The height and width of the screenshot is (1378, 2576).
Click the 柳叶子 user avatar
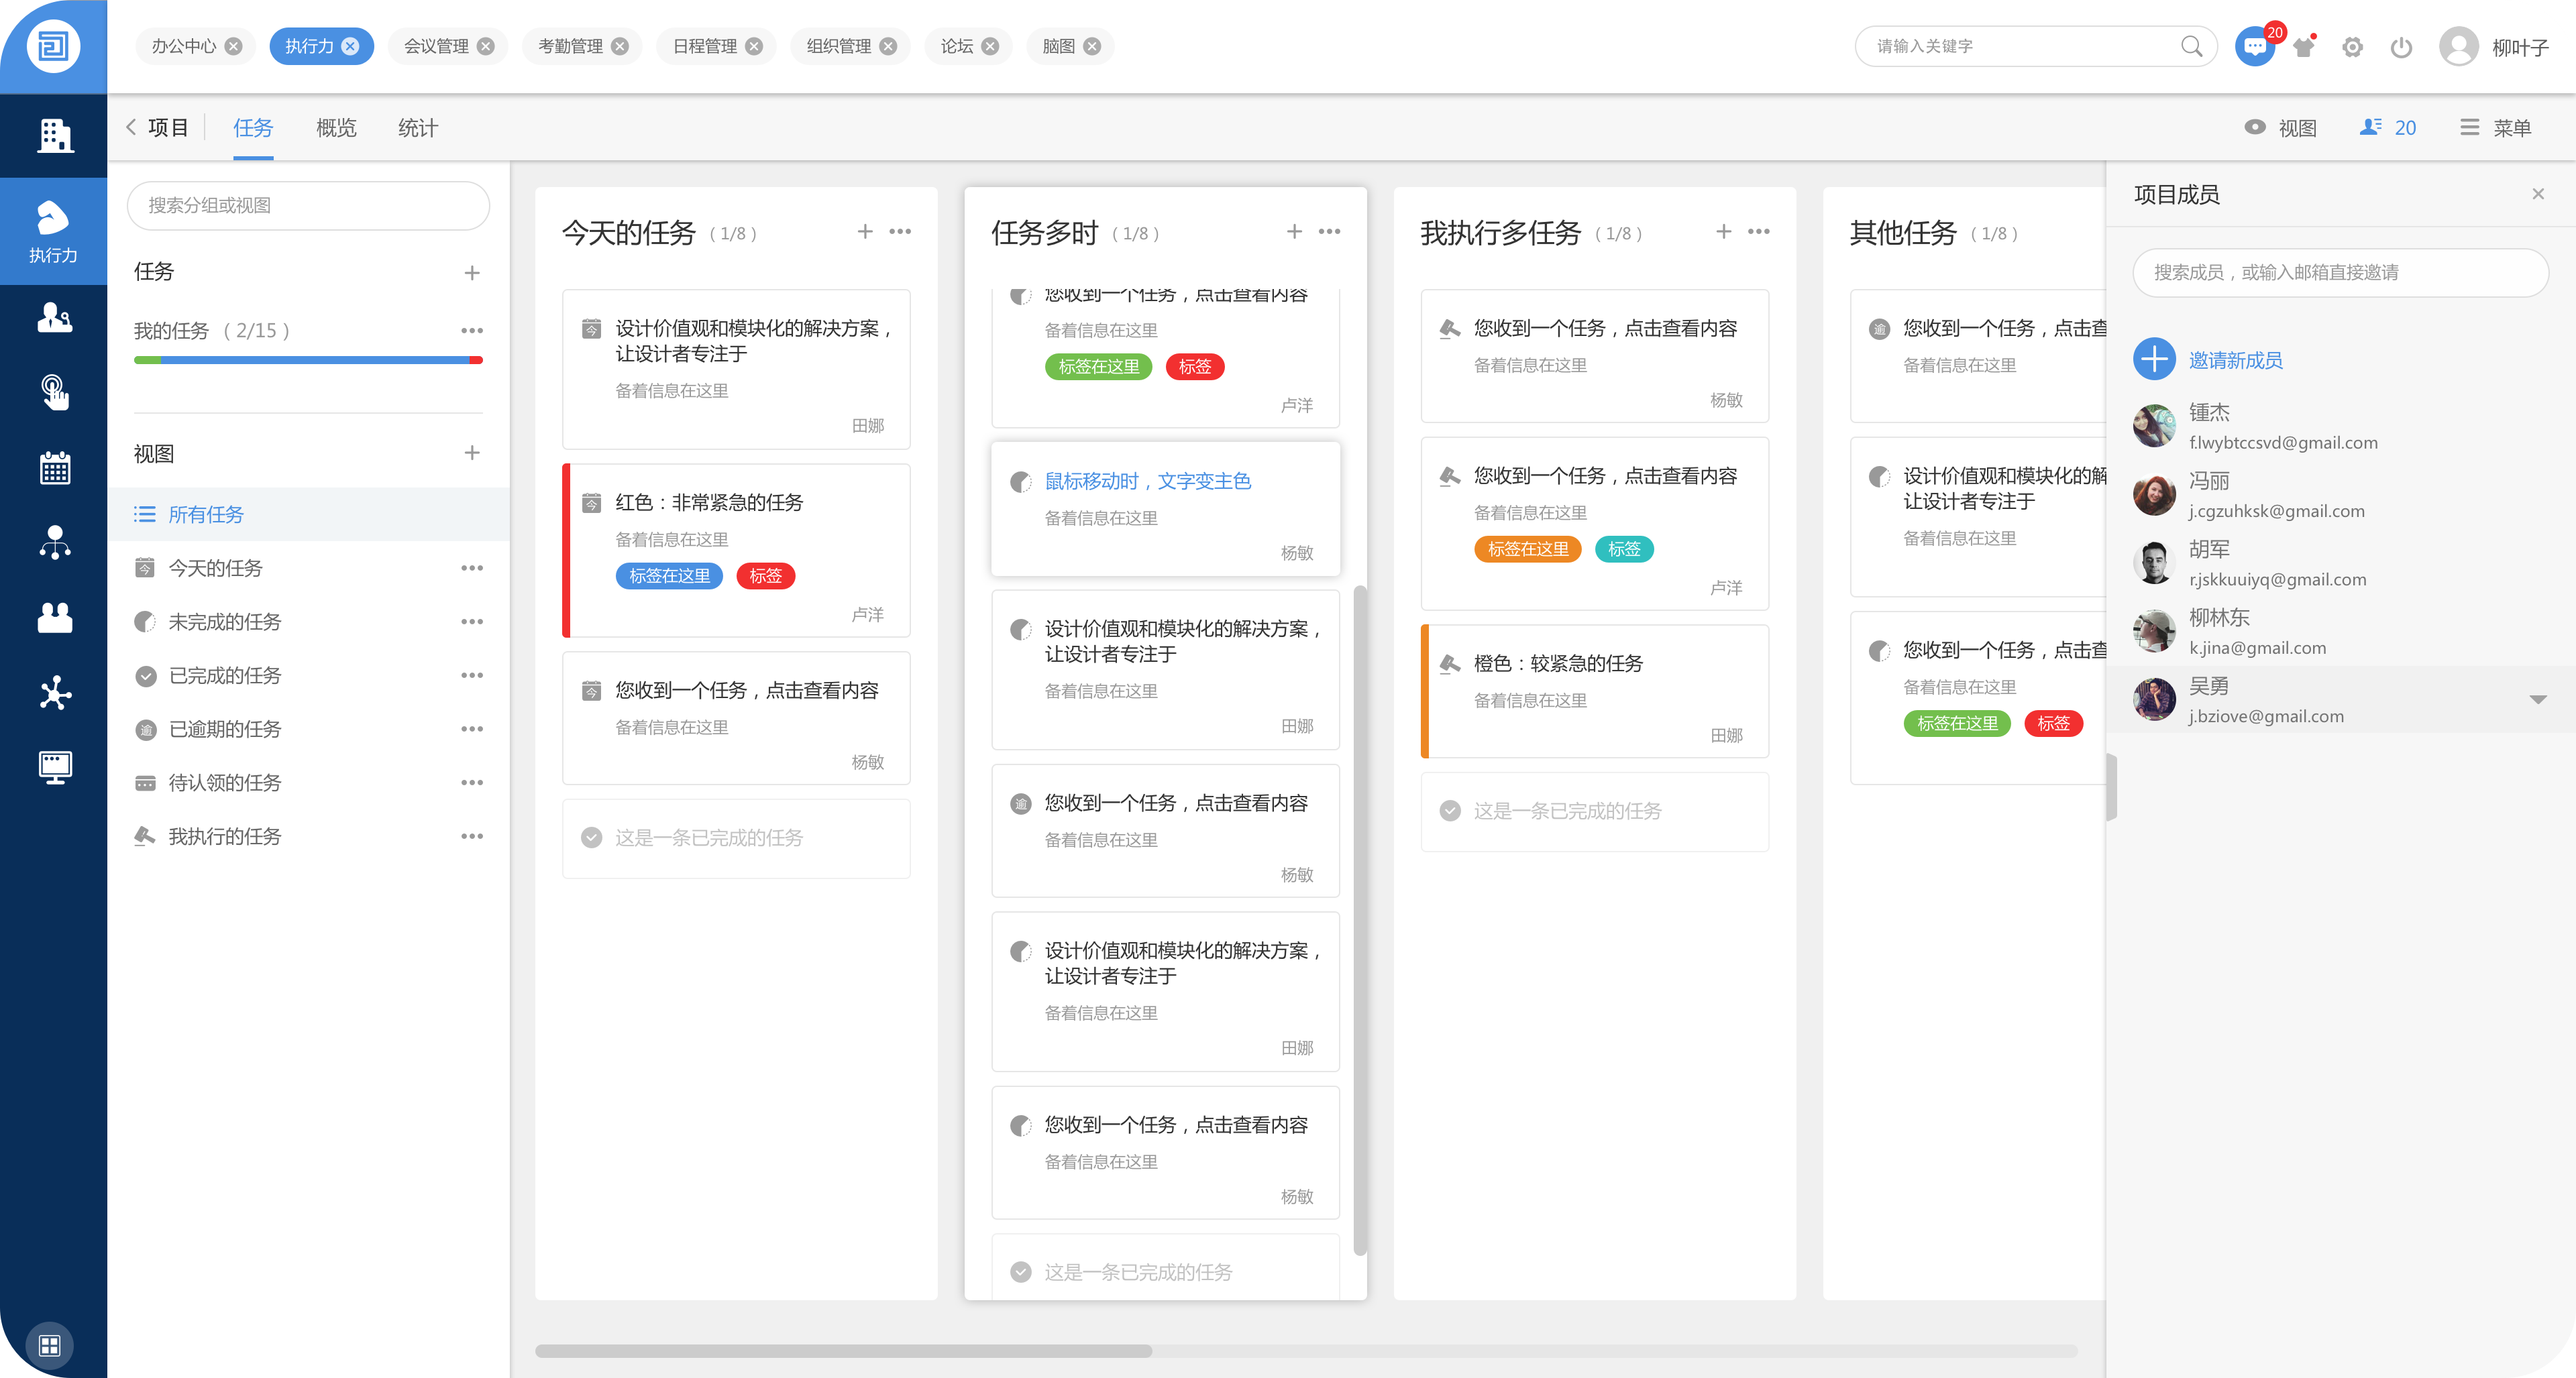[x=2459, y=46]
